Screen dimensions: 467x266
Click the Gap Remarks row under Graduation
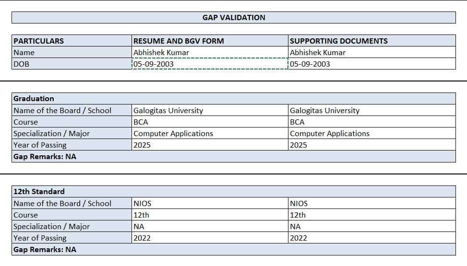[234, 156]
